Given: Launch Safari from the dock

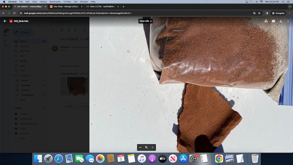Looking at the screenshot, I should [x=59, y=159].
